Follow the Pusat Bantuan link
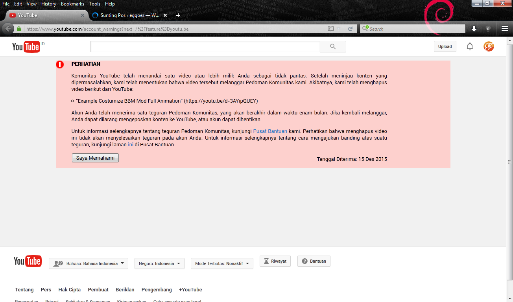The width and height of the screenshot is (513, 302). 270,131
